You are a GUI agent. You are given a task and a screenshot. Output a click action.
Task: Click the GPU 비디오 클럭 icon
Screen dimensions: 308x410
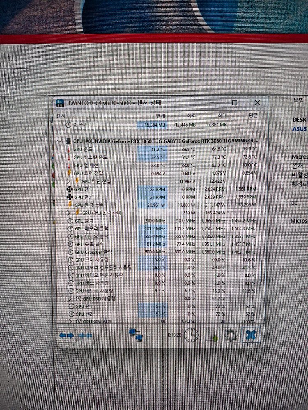pyautogui.click(x=70, y=237)
